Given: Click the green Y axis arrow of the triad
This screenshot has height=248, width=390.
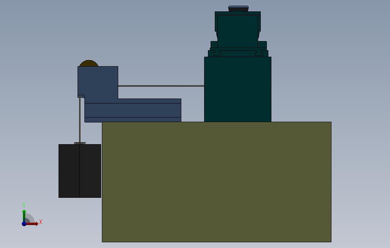Looking at the screenshot, I should coord(24,215).
